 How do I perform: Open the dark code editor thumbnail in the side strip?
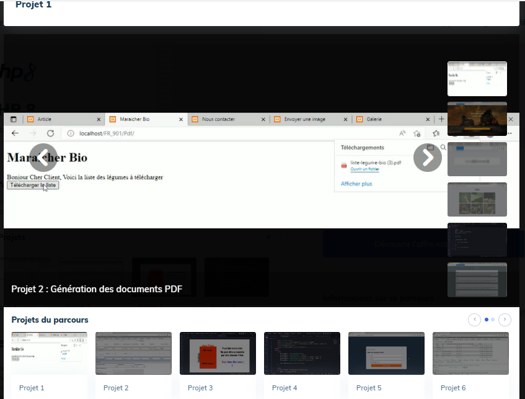tap(477, 240)
